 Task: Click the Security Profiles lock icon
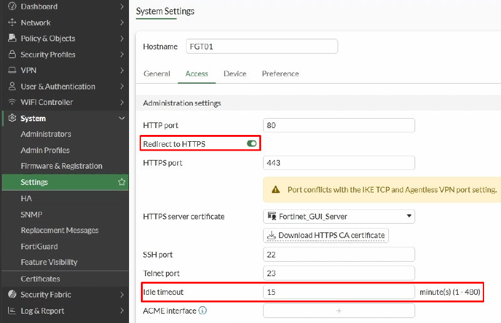12,54
